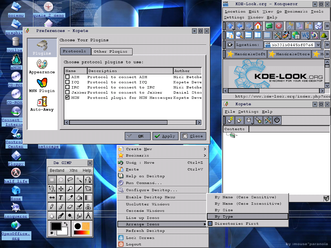Choose By Type in arrange submenu
331x248 pixels.
[x=247, y=217]
